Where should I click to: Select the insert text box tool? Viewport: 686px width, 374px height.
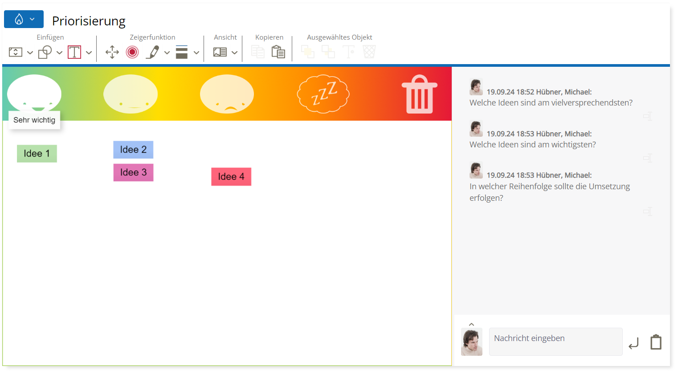tap(74, 52)
